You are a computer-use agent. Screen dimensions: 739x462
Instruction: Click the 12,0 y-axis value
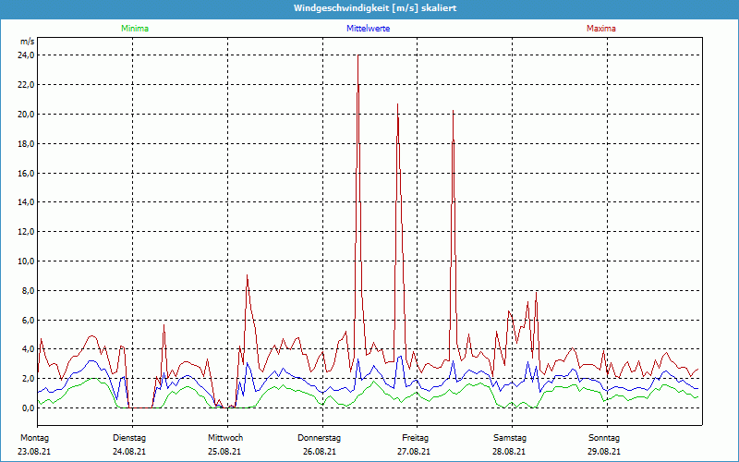(x=27, y=232)
